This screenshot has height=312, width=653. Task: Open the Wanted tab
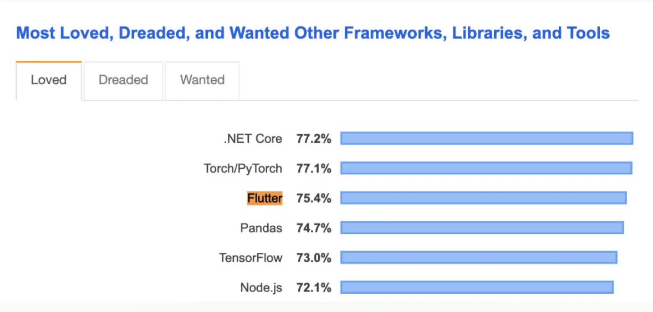[202, 80]
